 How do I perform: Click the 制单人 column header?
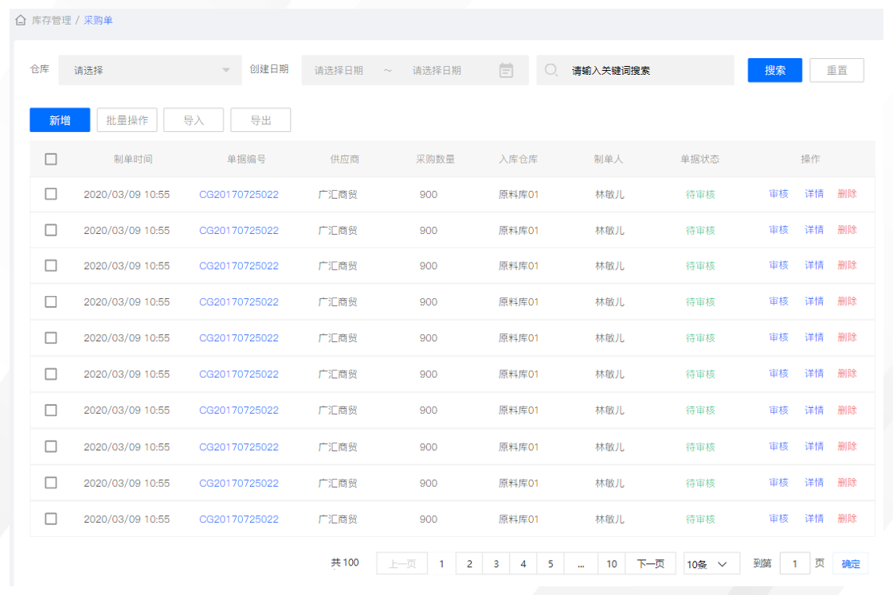[x=609, y=159]
